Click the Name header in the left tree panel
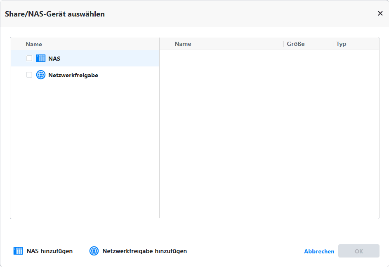This screenshot has width=389, height=267. pyautogui.click(x=34, y=44)
